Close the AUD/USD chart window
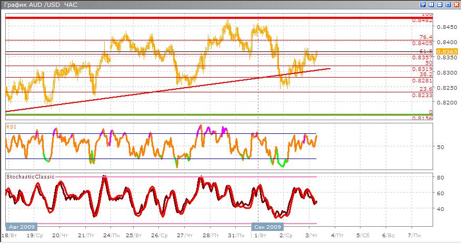Viewport: 461px width, 243px height. pos(456,5)
